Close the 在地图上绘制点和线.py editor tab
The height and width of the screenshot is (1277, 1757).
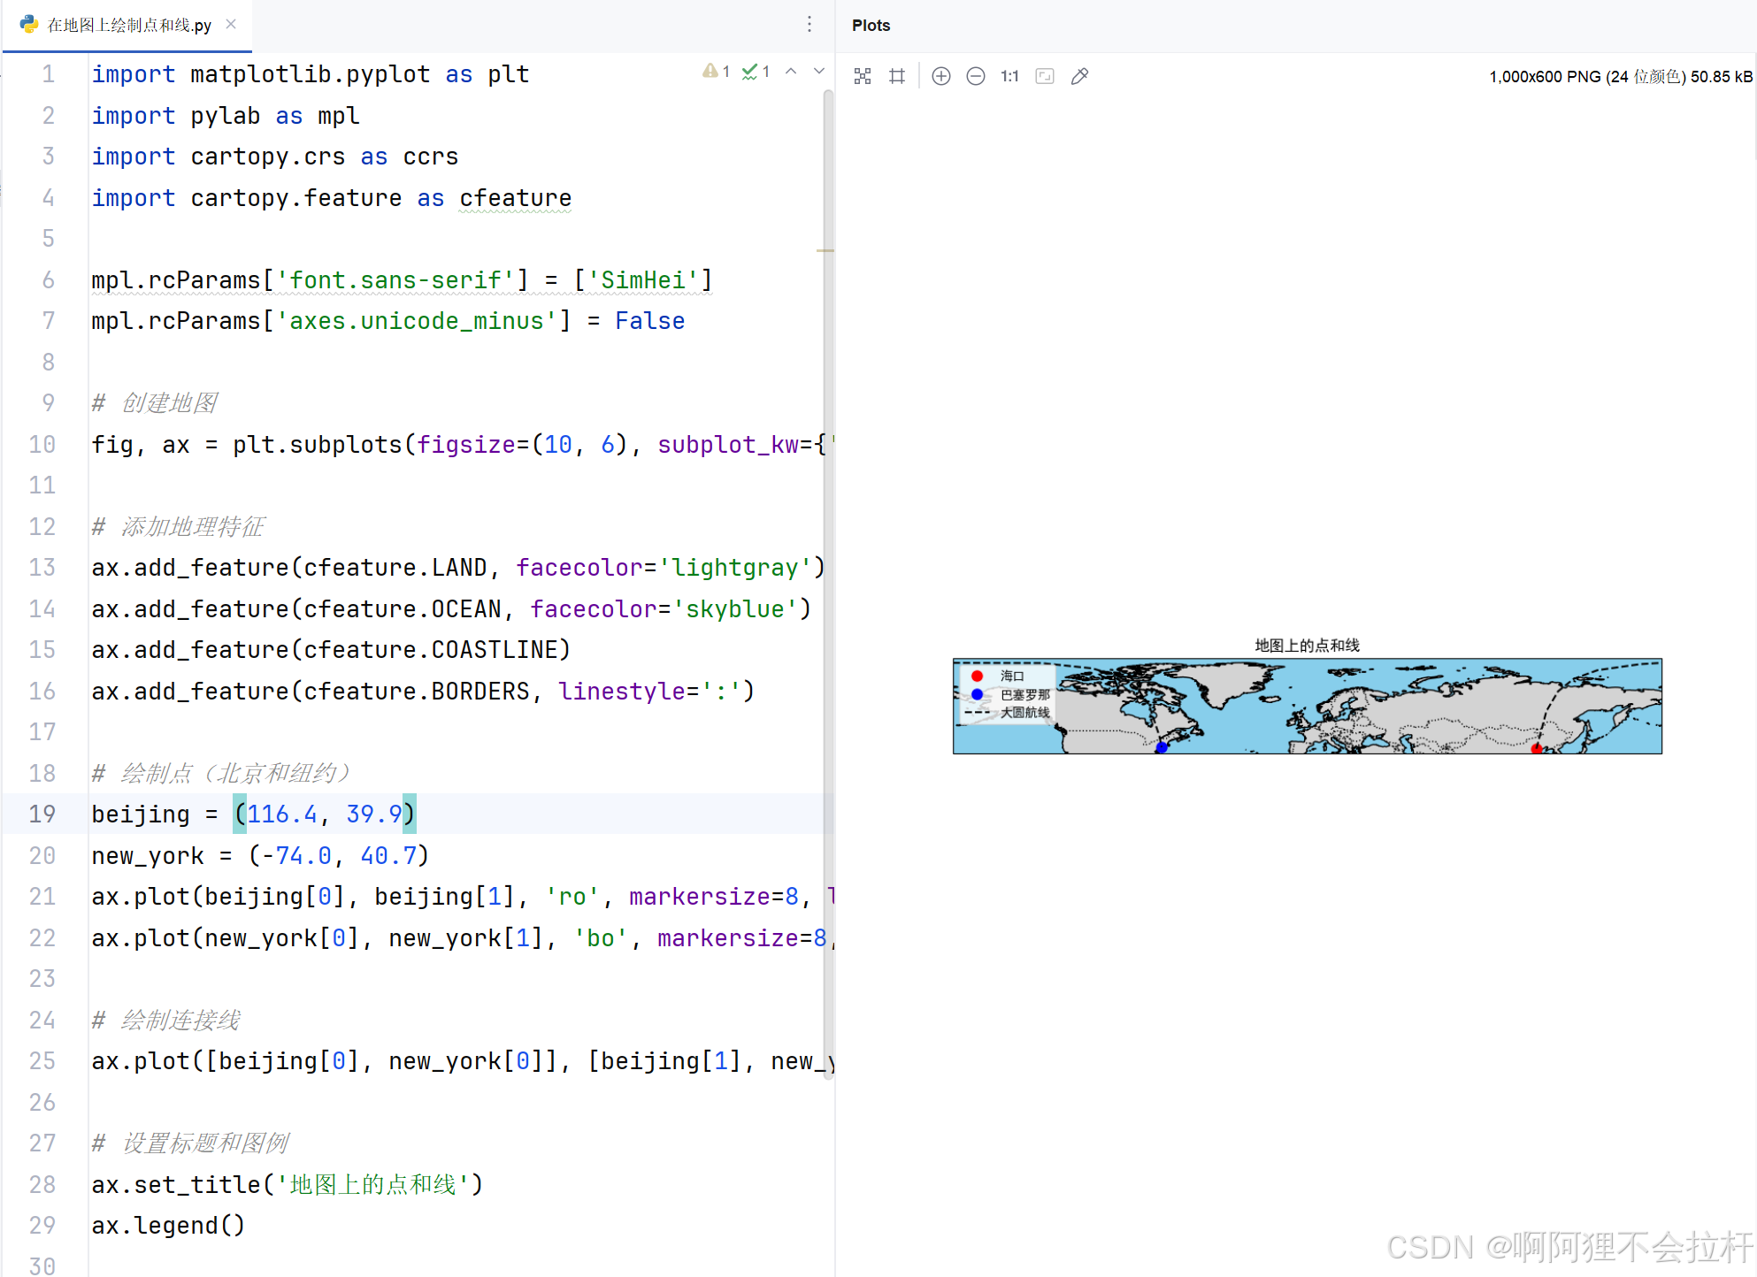coord(231,24)
